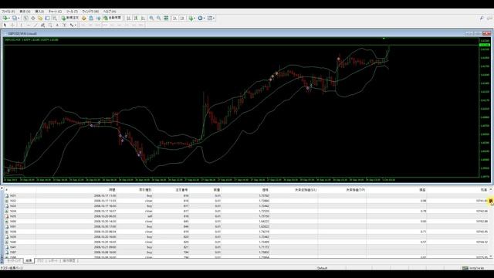Screen dimensions: 494x278
Task: Select the Arrows object tool
Action: point(72,25)
